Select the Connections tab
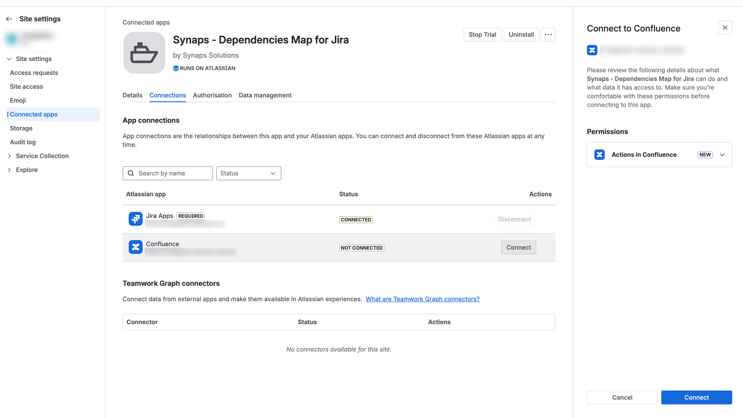 168,95
